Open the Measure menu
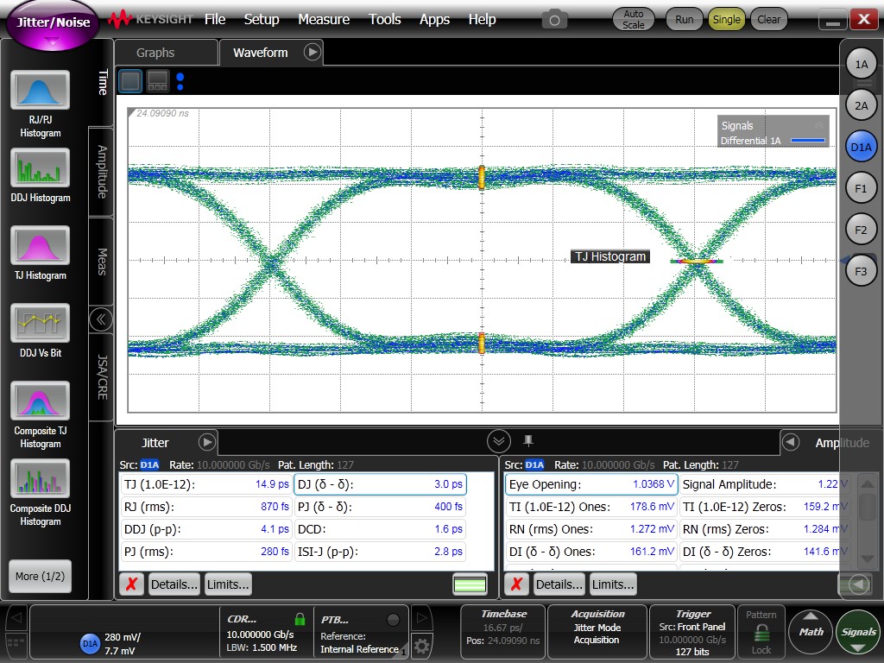Screen dimensions: 884x663 [x=324, y=19]
